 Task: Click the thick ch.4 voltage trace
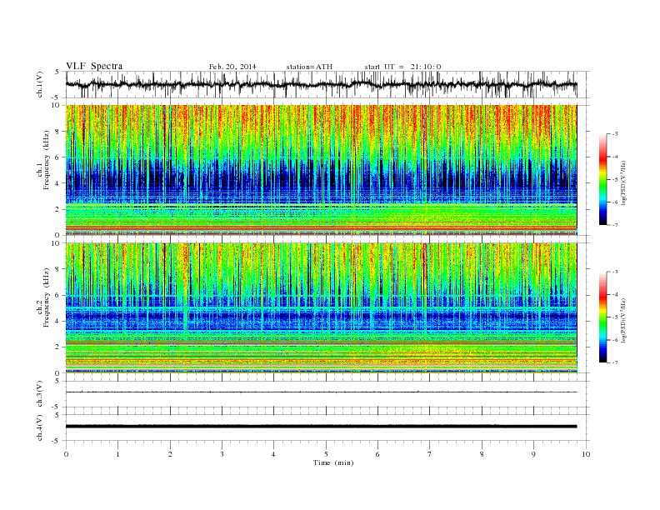click(322, 427)
